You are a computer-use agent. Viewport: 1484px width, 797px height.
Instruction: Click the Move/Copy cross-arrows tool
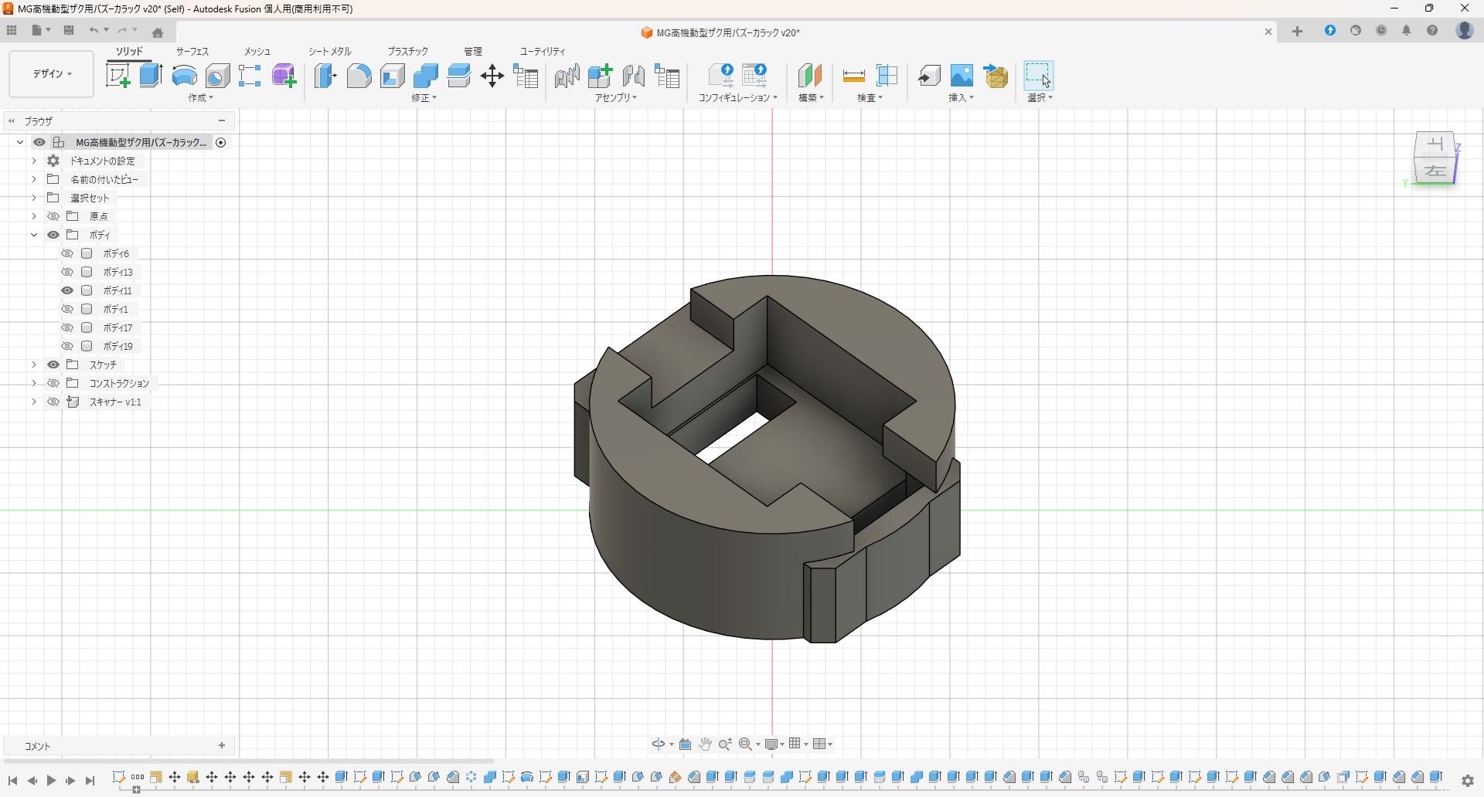(492, 76)
